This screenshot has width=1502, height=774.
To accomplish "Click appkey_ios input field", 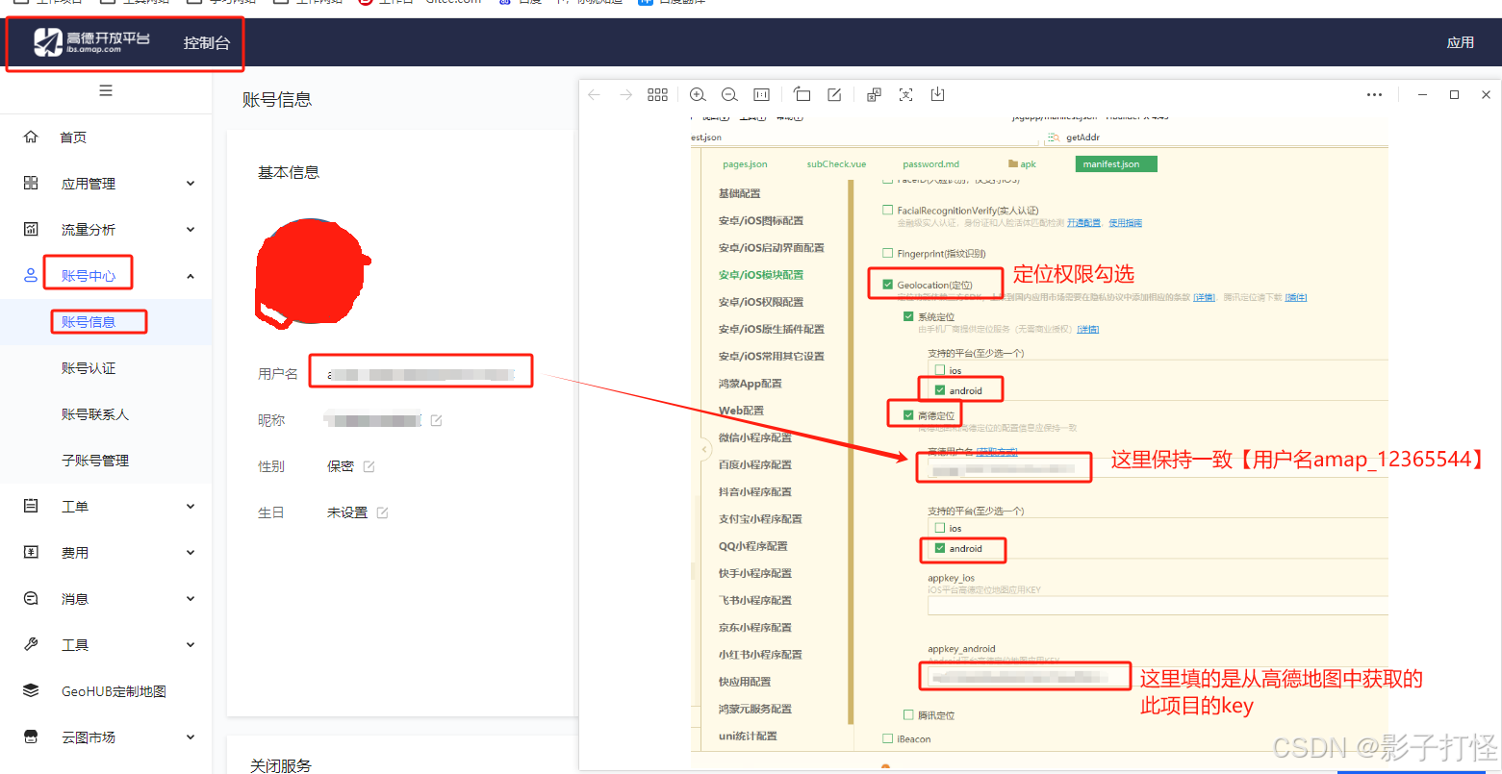I will (1158, 605).
